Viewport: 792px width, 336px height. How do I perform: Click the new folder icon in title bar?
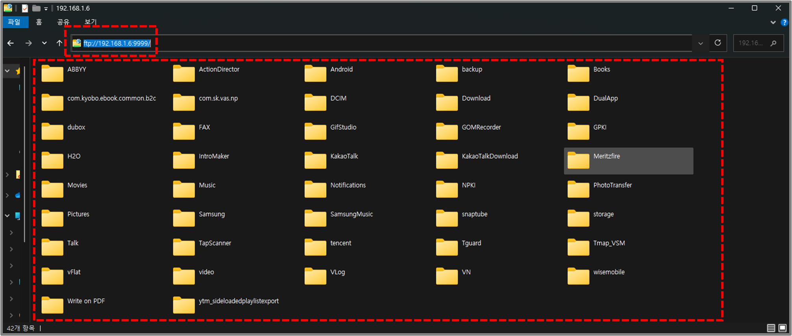(x=36, y=8)
